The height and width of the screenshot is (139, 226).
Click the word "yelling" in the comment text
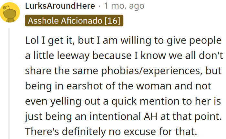click(66, 101)
